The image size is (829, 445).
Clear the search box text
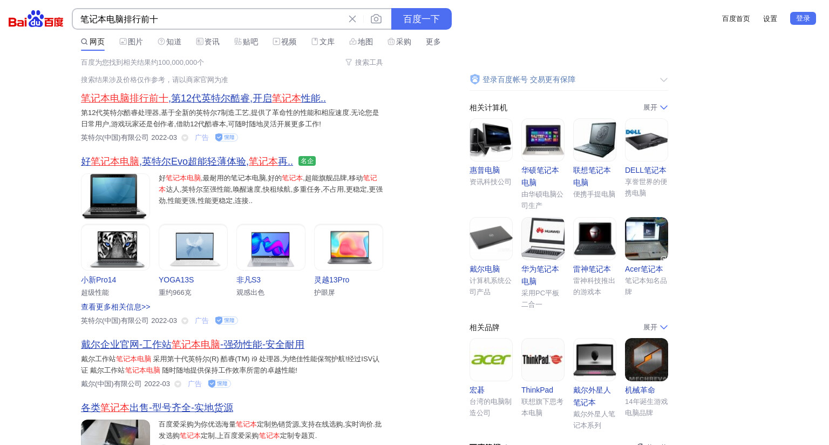click(x=352, y=19)
